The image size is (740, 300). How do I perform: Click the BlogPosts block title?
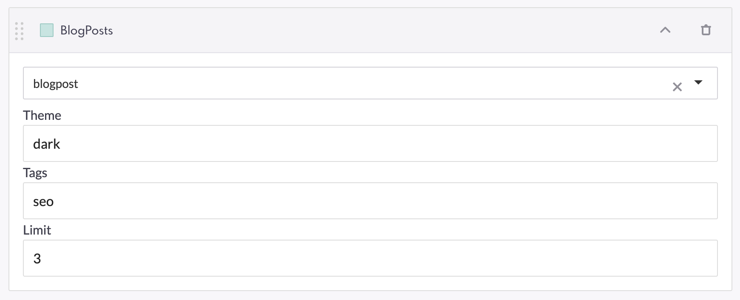(x=87, y=31)
